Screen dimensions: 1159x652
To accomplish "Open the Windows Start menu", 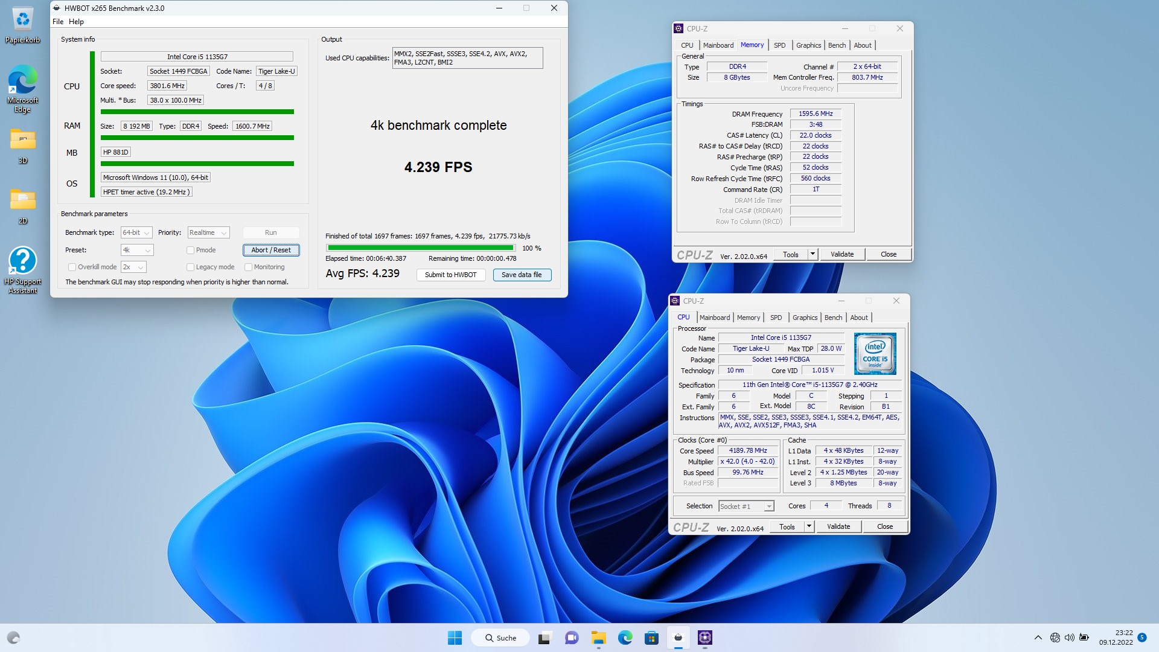I will 455,638.
